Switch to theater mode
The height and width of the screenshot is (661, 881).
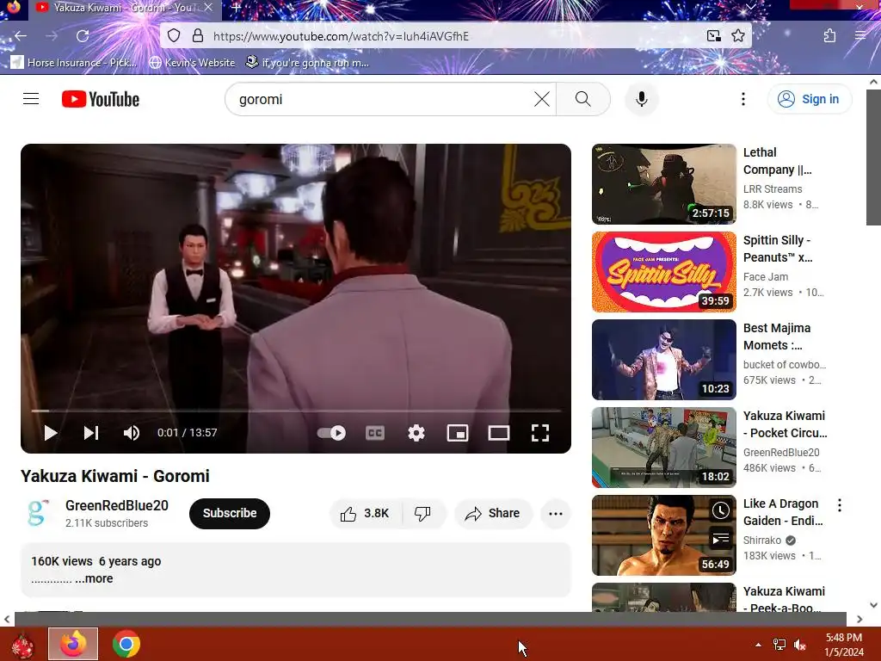pyautogui.click(x=499, y=433)
